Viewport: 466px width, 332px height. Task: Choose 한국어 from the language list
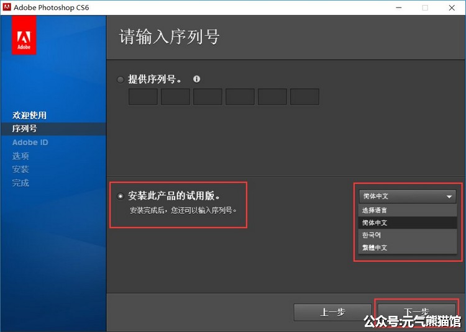click(x=408, y=235)
